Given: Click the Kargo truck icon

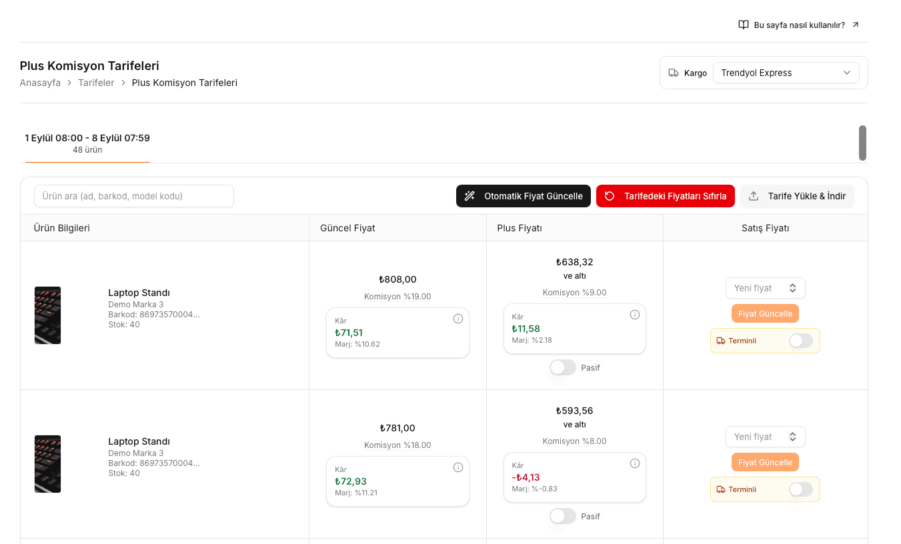Looking at the screenshot, I should [x=674, y=73].
